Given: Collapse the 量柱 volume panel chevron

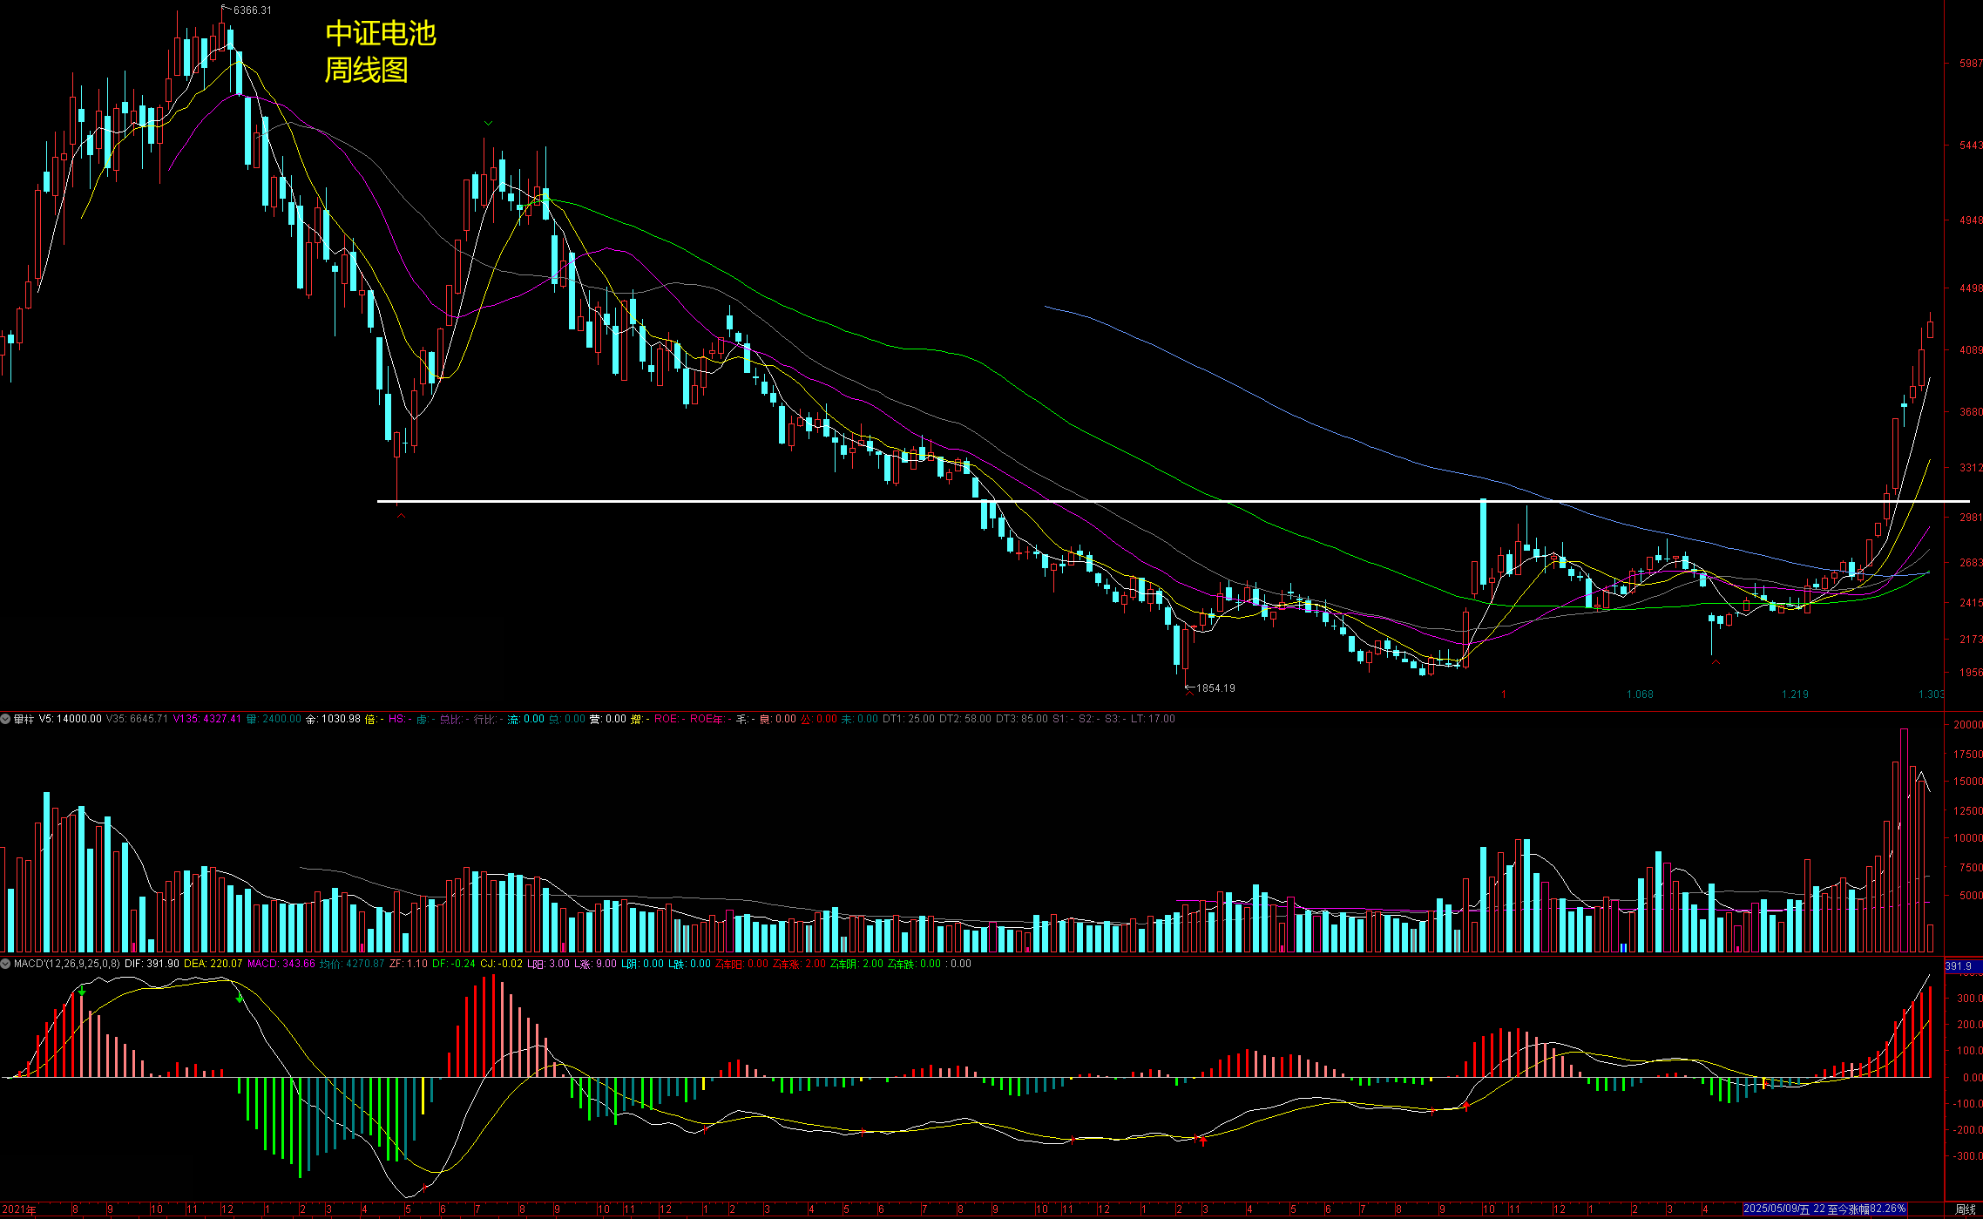Looking at the screenshot, I should tap(5, 719).
